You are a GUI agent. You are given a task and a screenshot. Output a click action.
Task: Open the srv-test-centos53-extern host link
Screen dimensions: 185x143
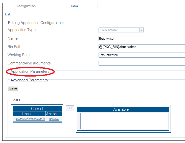(x=30, y=119)
